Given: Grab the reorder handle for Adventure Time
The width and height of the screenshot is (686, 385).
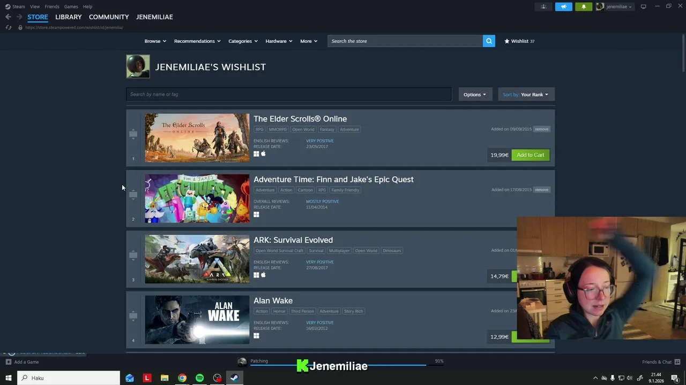Looking at the screenshot, I should point(133,194).
